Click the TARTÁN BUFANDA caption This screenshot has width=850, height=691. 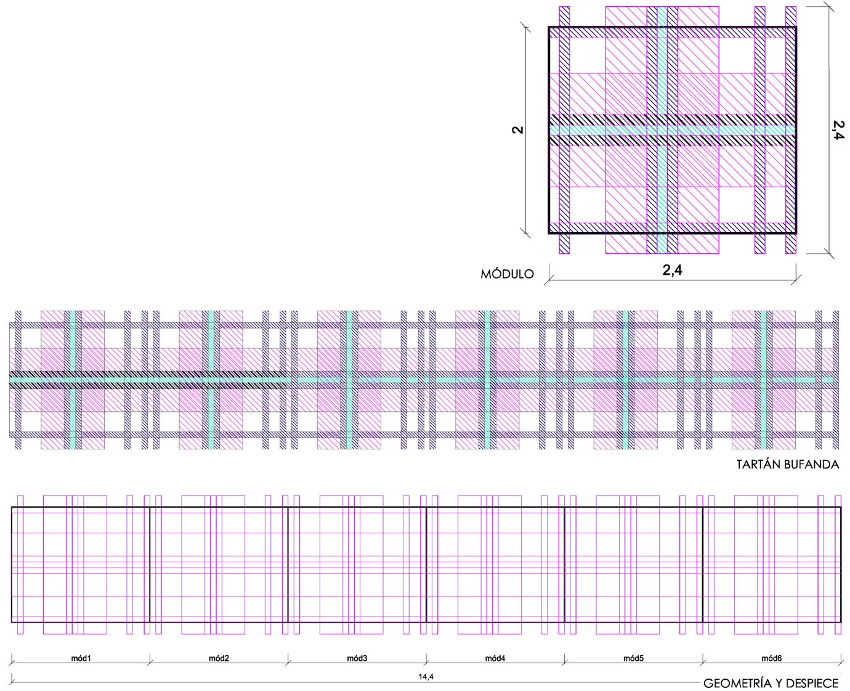coord(787,465)
